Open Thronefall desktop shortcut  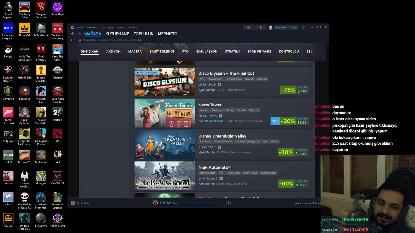point(25,30)
